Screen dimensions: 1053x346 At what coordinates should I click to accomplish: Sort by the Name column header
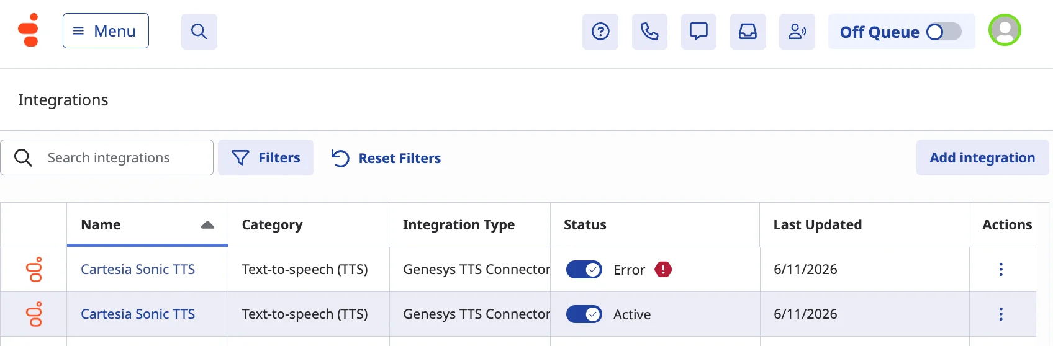(x=147, y=224)
